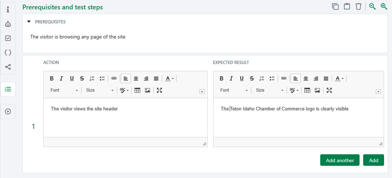Toggle italic in the Expected Result editor
392x178 pixels.
coord(231,78)
